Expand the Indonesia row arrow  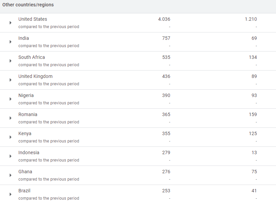pyautogui.click(x=10, y=156)
